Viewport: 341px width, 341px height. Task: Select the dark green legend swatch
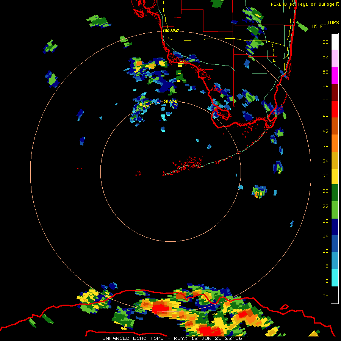335,193
